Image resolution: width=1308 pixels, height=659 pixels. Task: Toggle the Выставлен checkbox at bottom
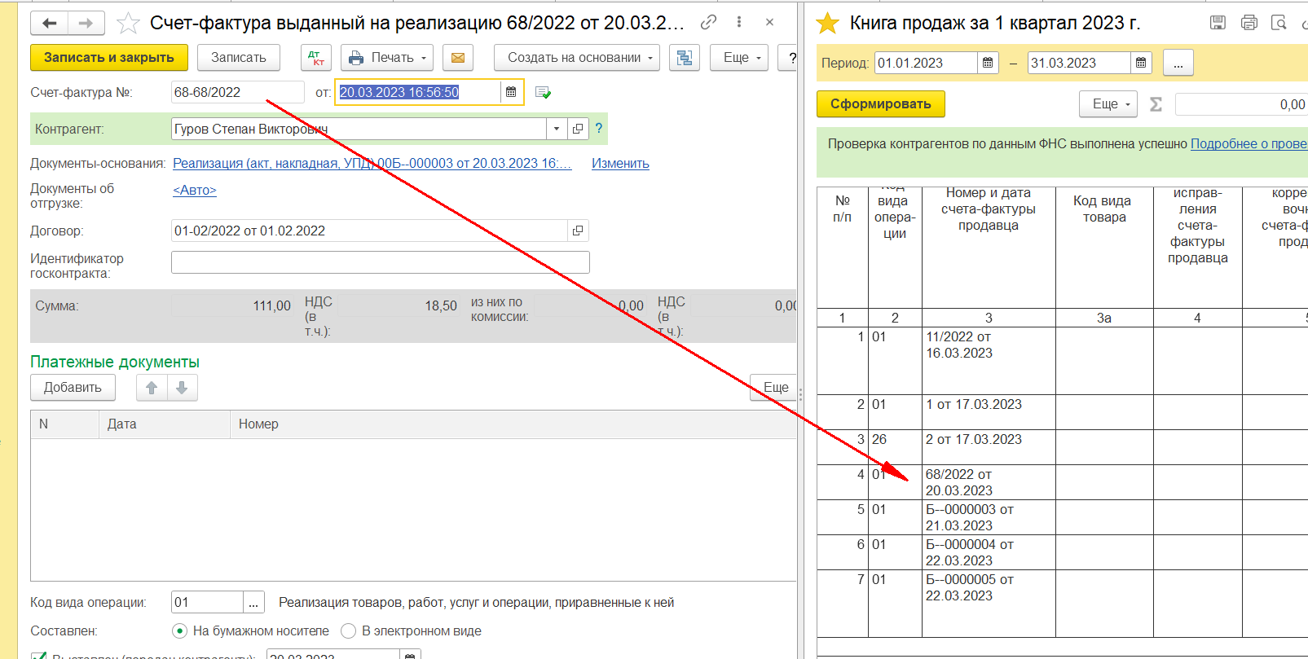point(37,656)
